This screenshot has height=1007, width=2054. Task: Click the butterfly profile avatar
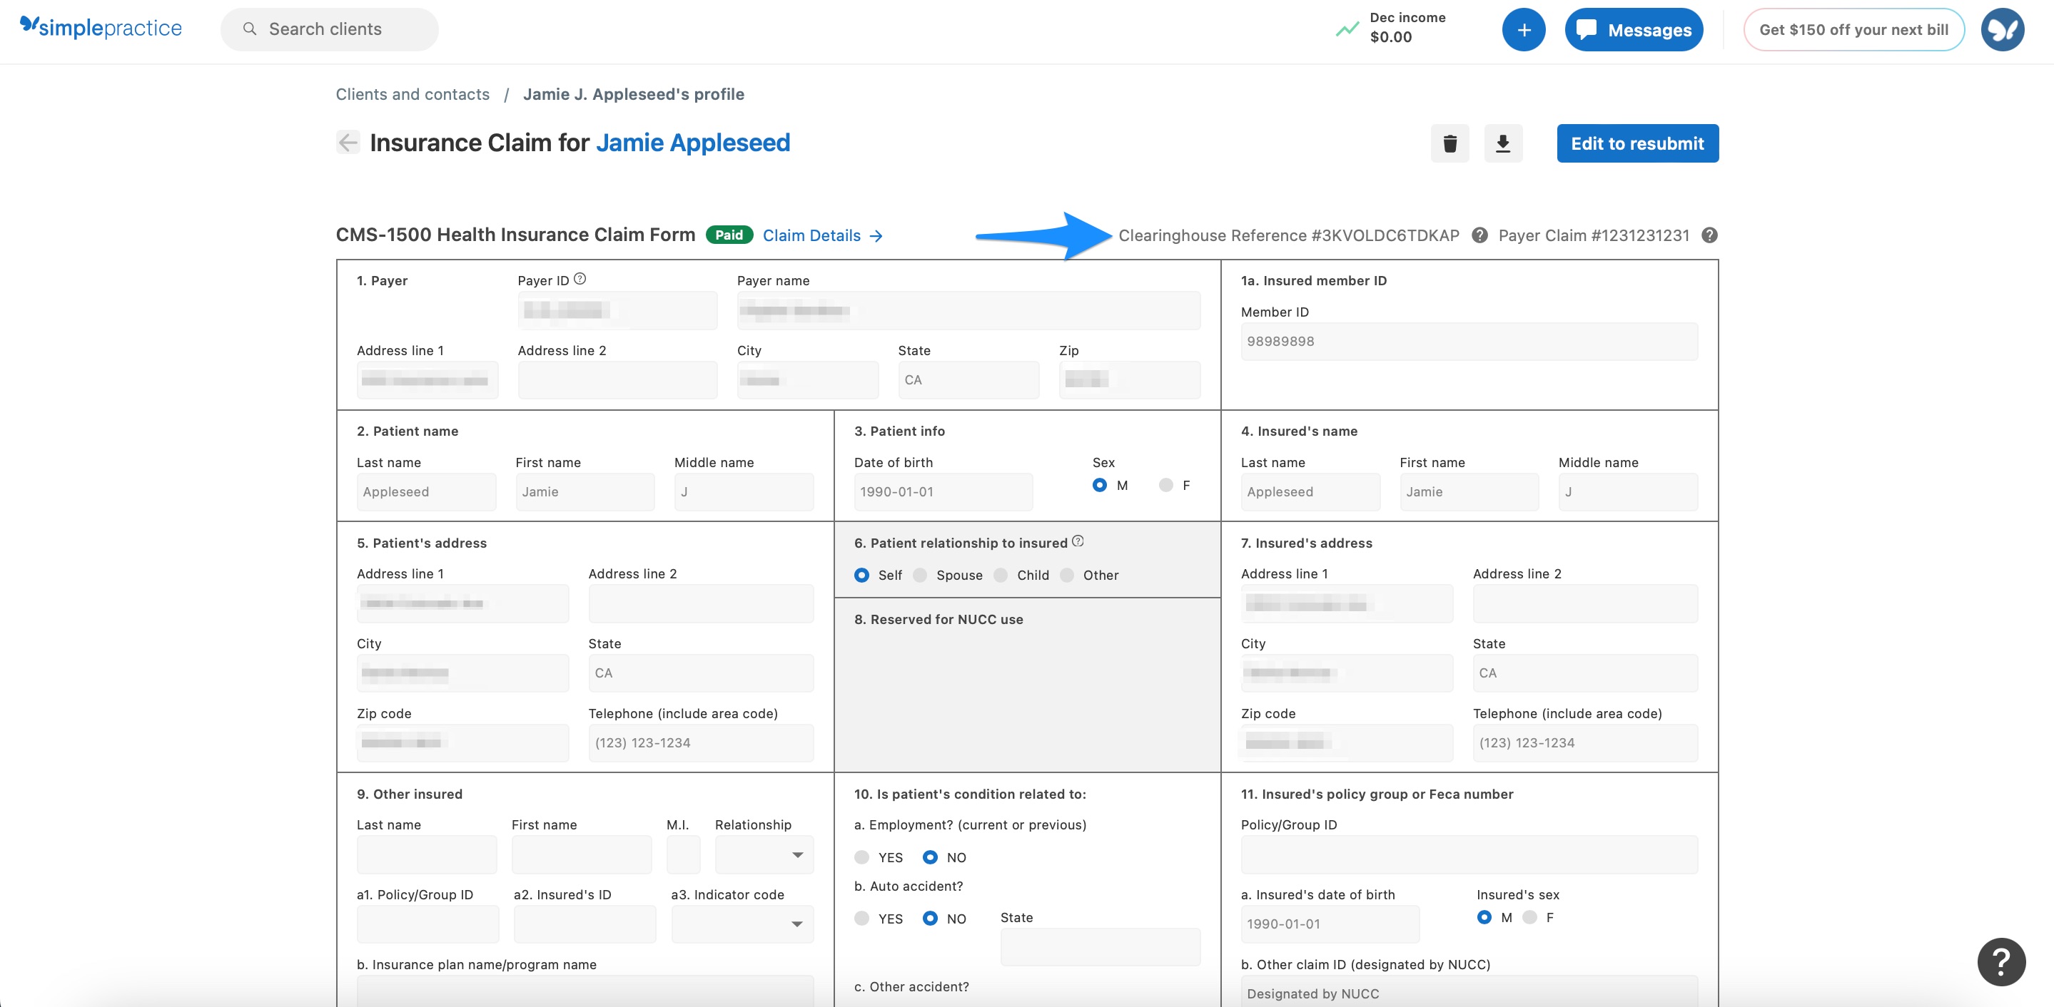point(2002,30)
